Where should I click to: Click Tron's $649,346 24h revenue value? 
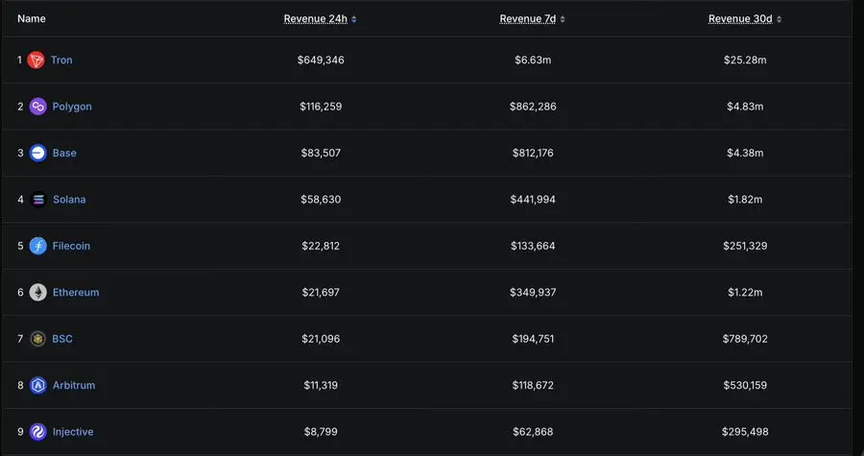321,60
